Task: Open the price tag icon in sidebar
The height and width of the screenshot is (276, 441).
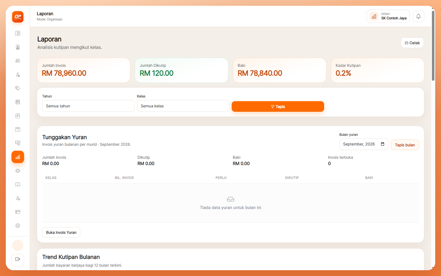Action: point(18,88)
